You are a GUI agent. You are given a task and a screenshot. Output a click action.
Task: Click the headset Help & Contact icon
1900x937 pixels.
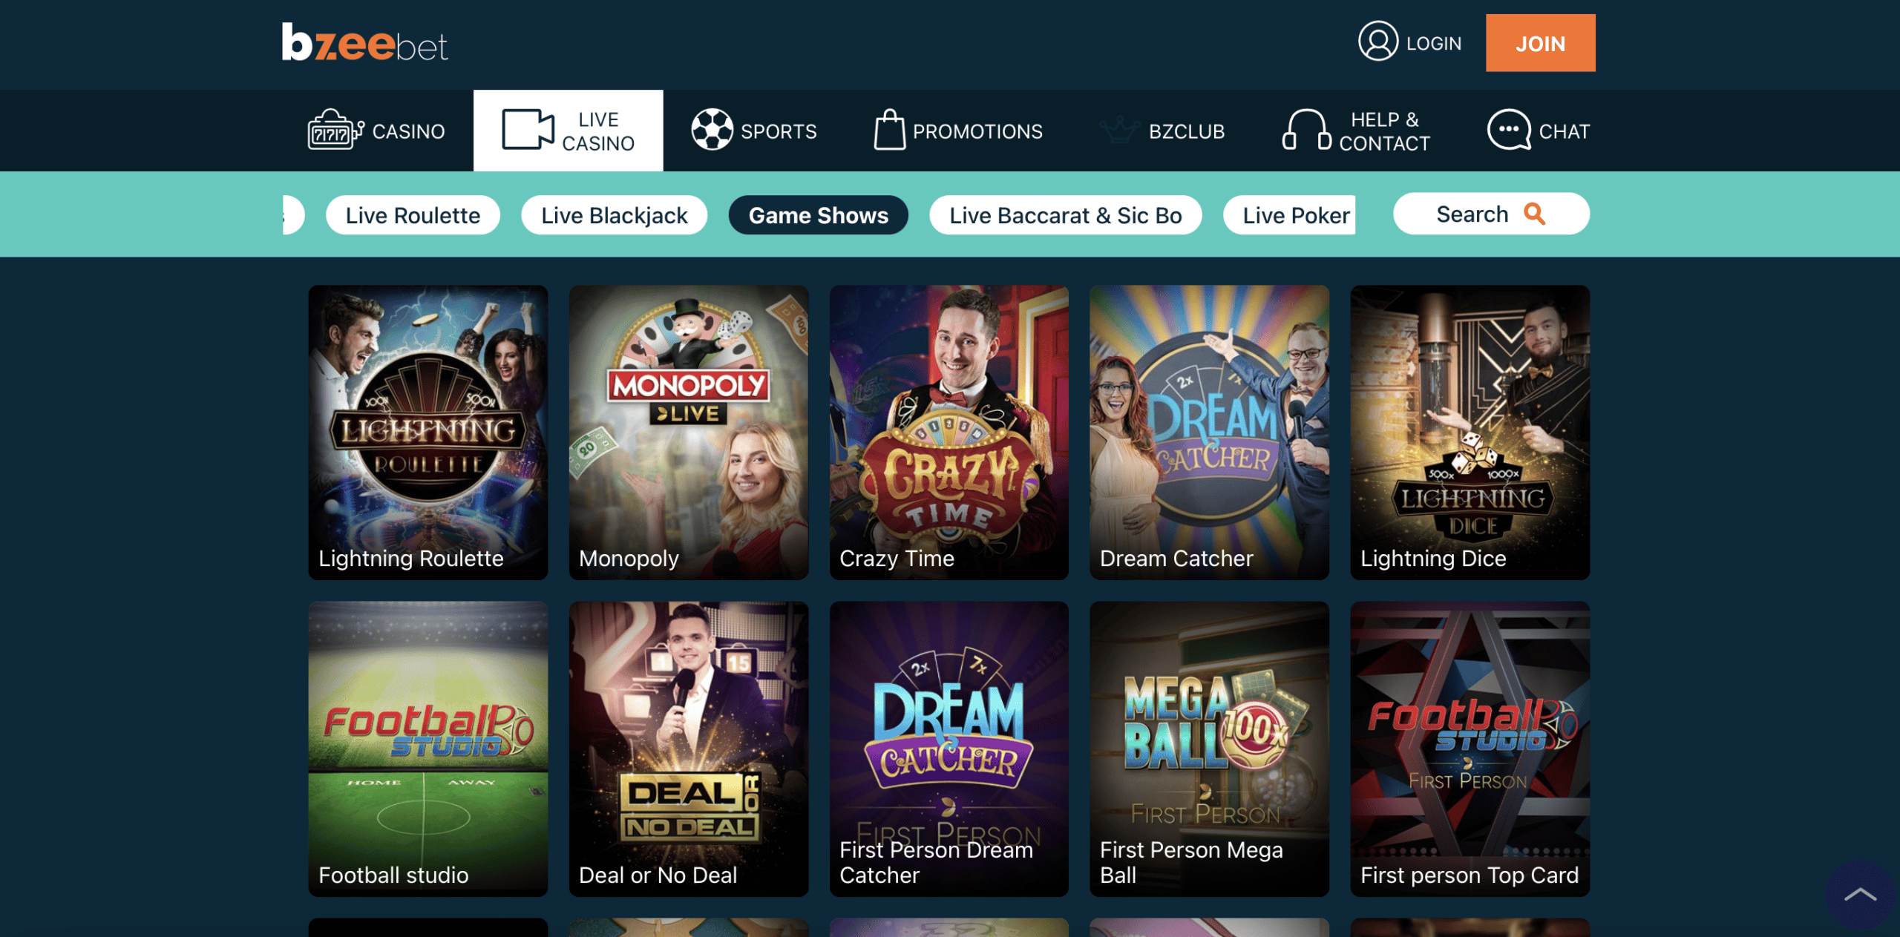1306,130
